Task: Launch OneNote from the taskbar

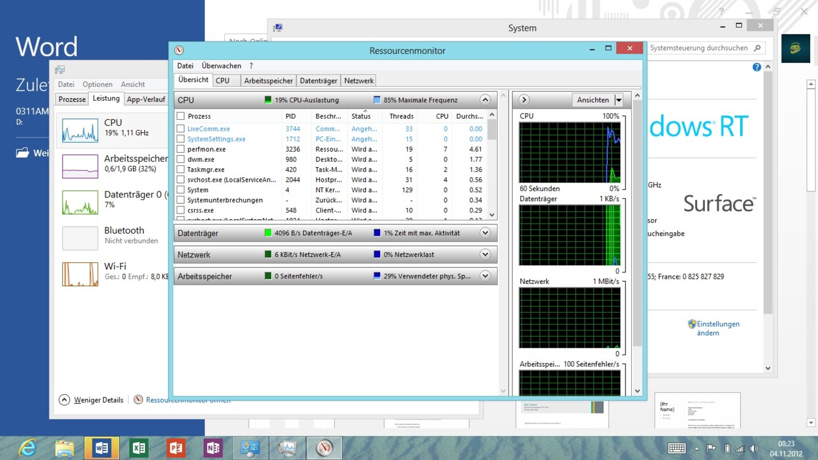Action: [213, 448]
